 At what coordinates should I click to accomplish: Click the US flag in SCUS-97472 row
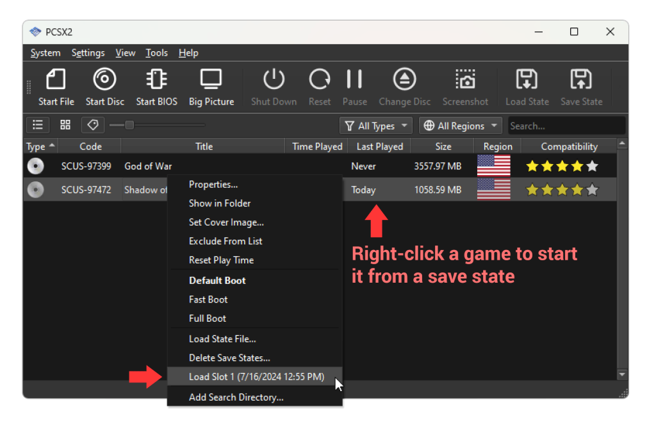[x=494, y=189]
